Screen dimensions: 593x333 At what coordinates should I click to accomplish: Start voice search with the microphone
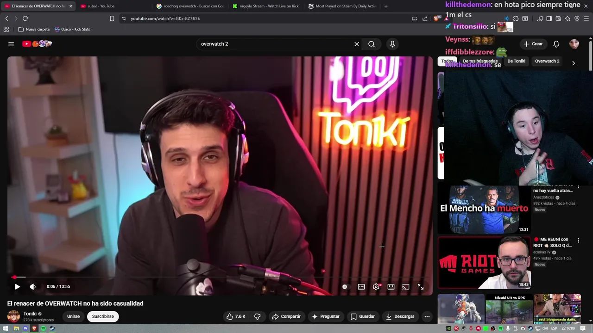click(392, 44)
